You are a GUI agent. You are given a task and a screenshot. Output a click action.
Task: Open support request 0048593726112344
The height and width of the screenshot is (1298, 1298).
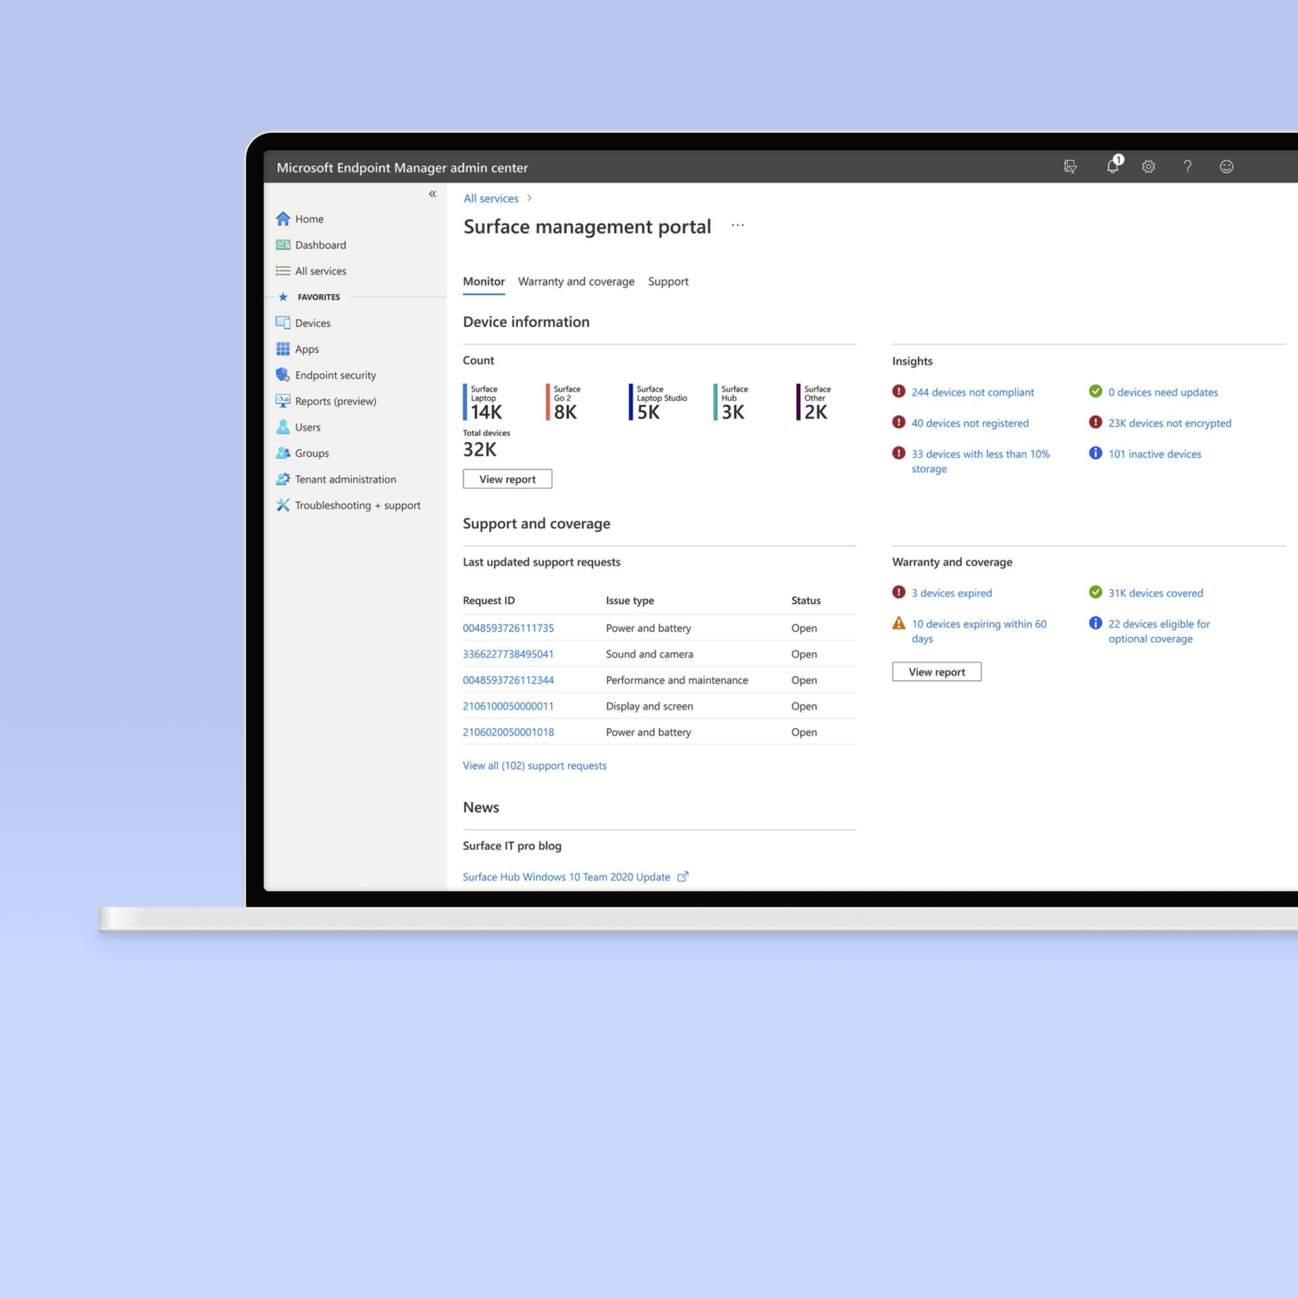[x=509, y=680]
